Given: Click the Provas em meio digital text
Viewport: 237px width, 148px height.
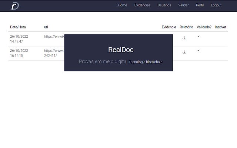Looking at the screenshot, I should [103, 61].
